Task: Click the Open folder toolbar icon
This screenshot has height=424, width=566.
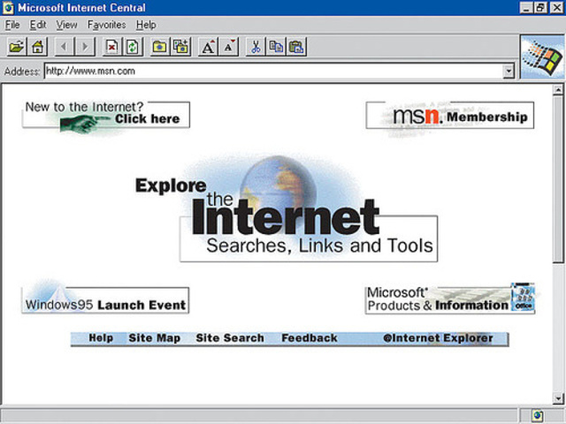Action: click(16, 47)
